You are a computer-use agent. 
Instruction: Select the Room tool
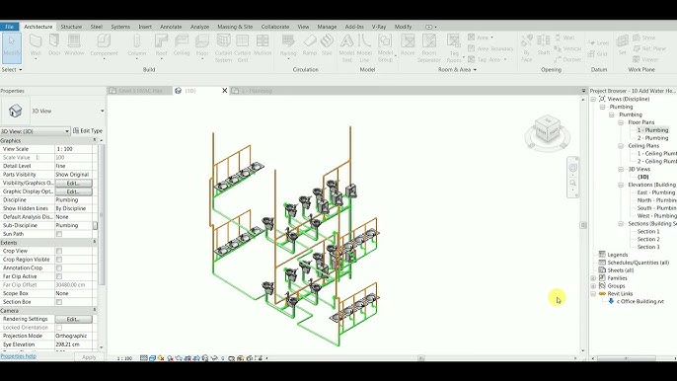(408, 45)
